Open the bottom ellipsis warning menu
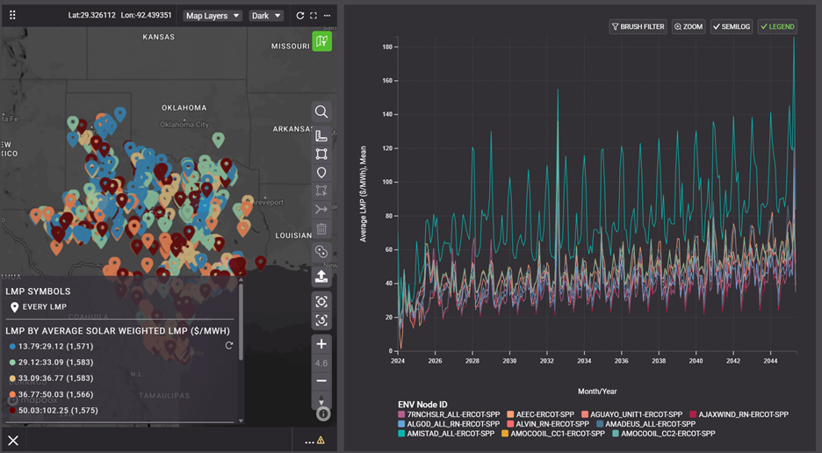The height and width of the screenshot is (453, 822). 314,441
